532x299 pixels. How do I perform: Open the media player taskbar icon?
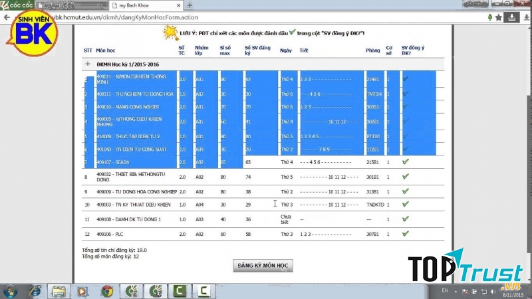(x=82, y=290)
